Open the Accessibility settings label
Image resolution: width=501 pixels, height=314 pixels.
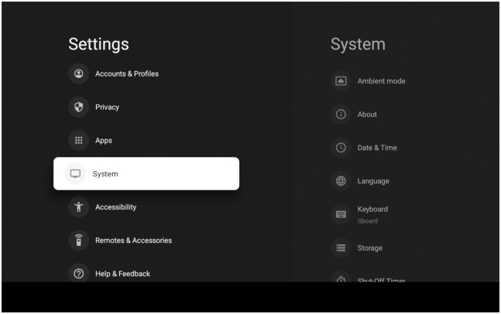(115, 207)
